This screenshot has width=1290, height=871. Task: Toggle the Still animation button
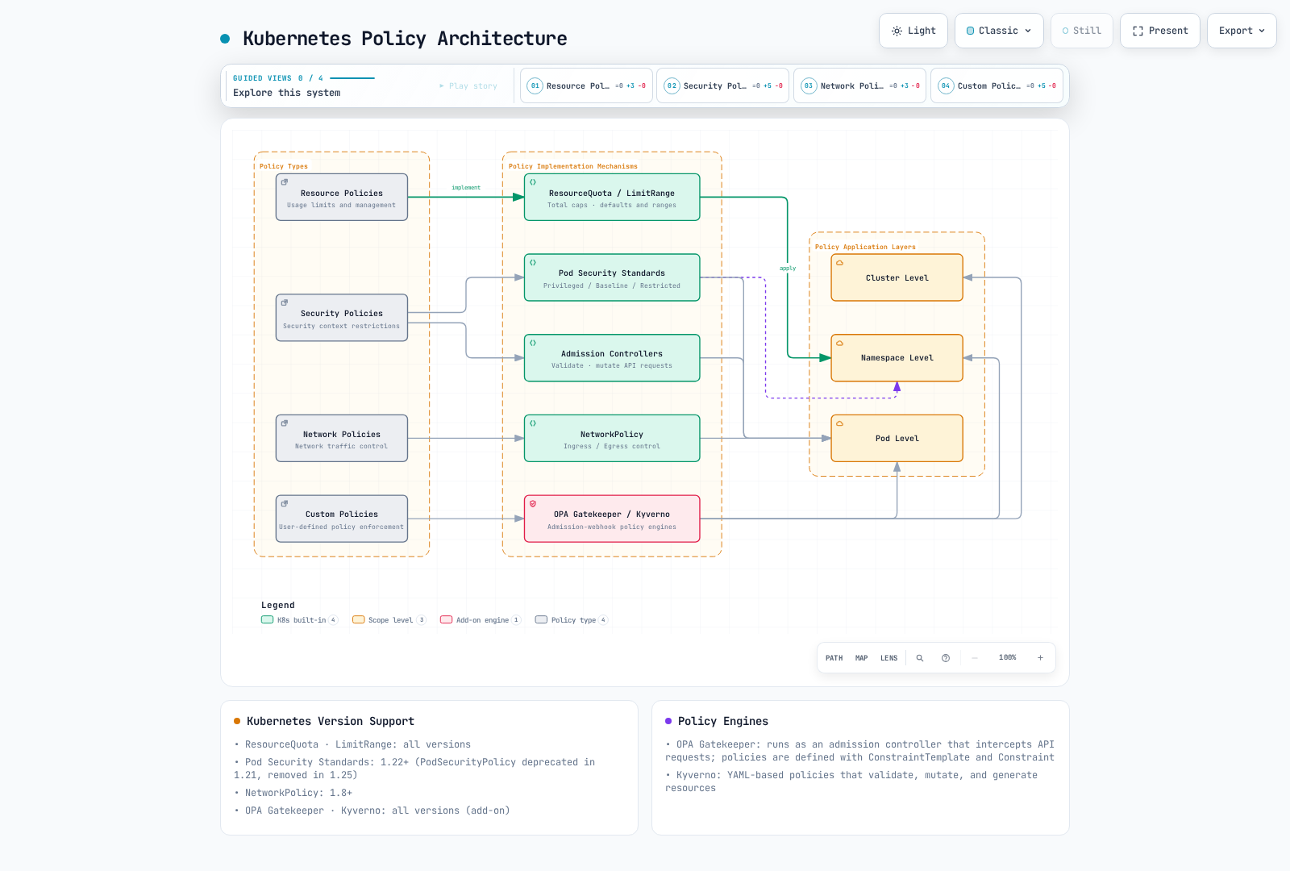click(x=1082, y=31)
